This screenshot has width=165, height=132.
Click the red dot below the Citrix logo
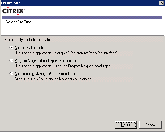tap(18, 15)
